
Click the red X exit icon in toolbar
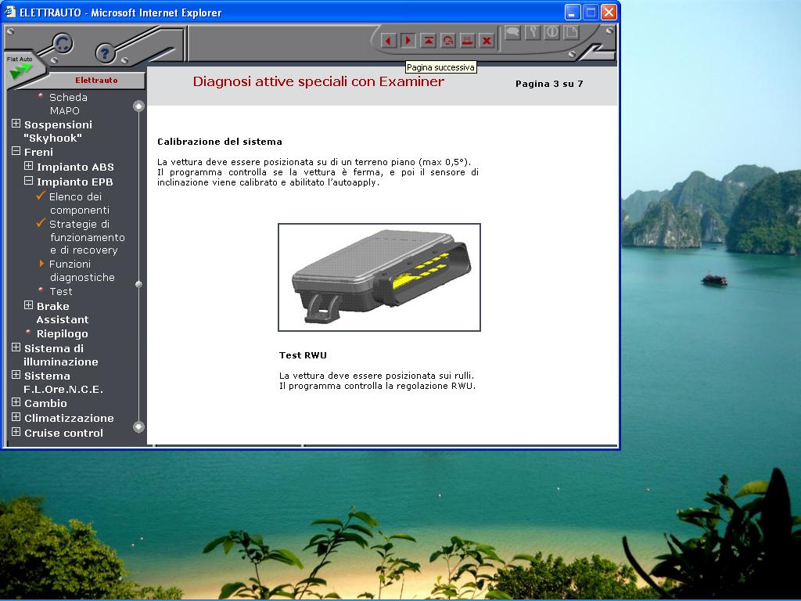click(x=487, y=41)
